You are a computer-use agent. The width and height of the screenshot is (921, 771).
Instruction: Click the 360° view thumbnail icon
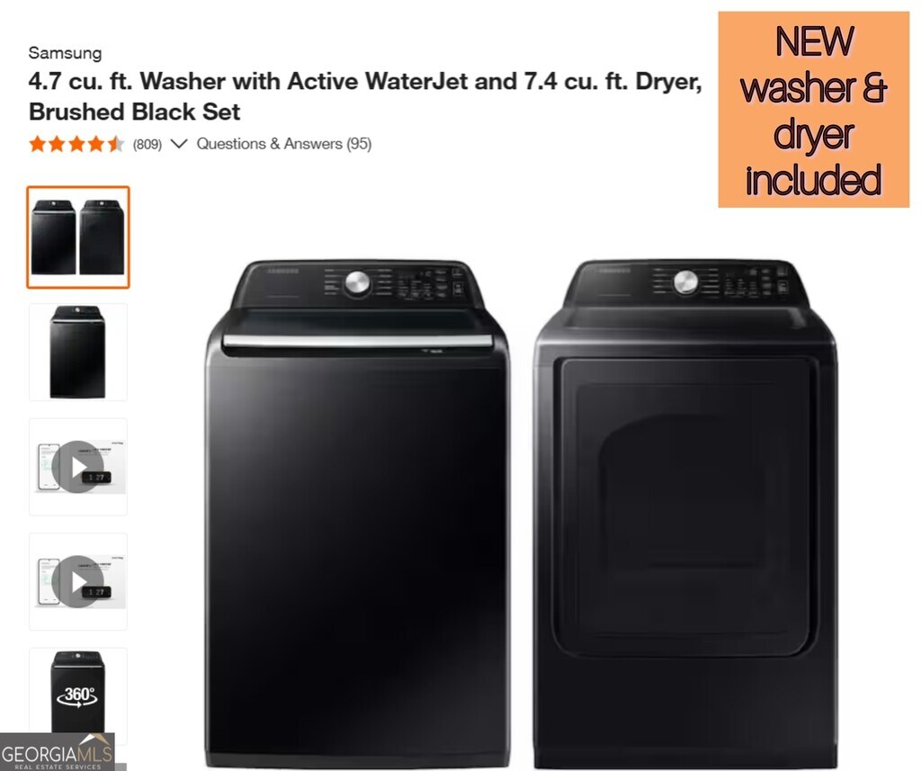pos(77,694)
